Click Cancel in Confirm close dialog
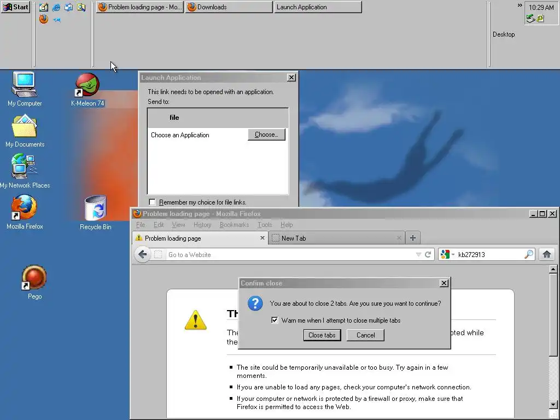 pos(365,335)
